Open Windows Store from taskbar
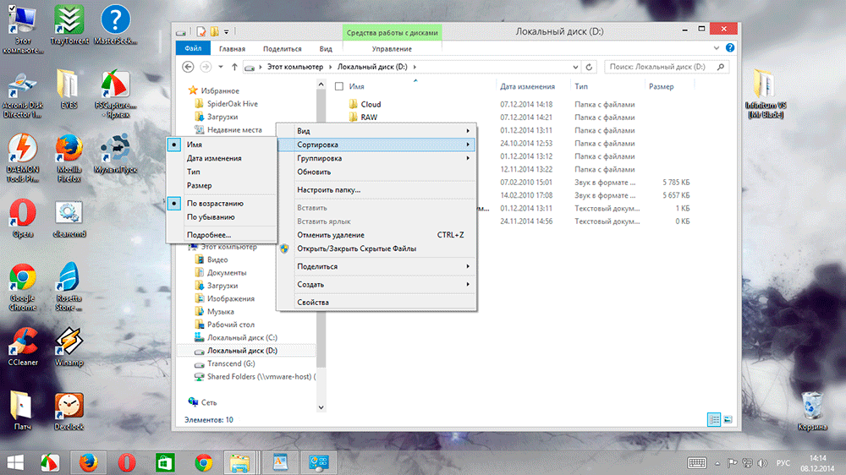 (x=165, y=462)
